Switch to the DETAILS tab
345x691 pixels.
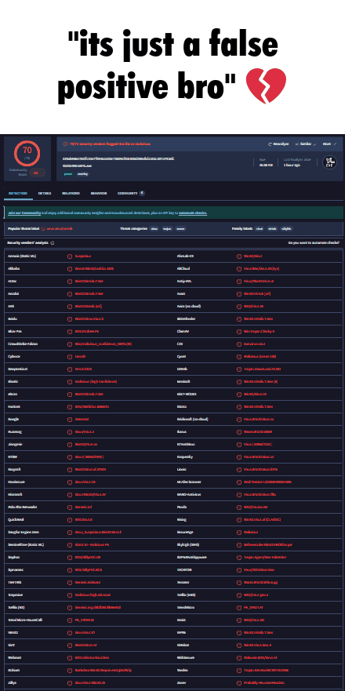44,193
